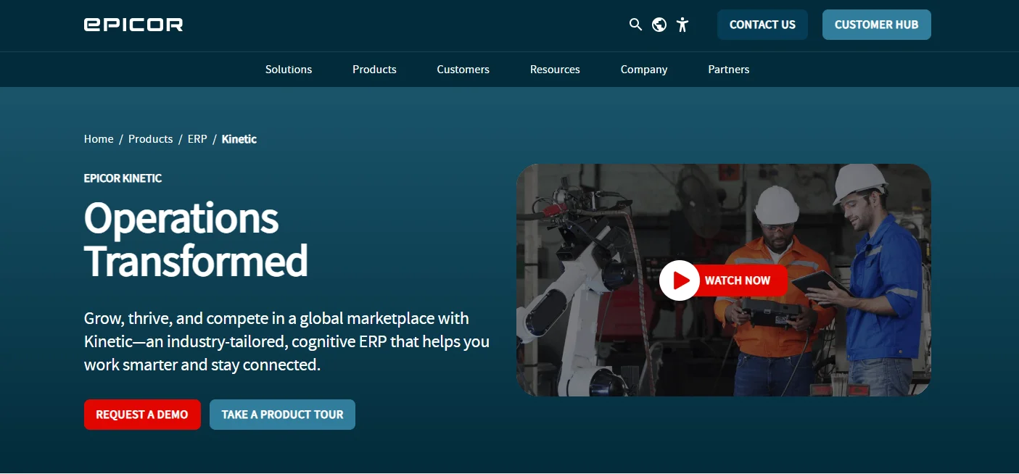Click the EPICOR KINETIC eyebrow text
Viewport: 1019px width, 474px height.
coord(123,178)
